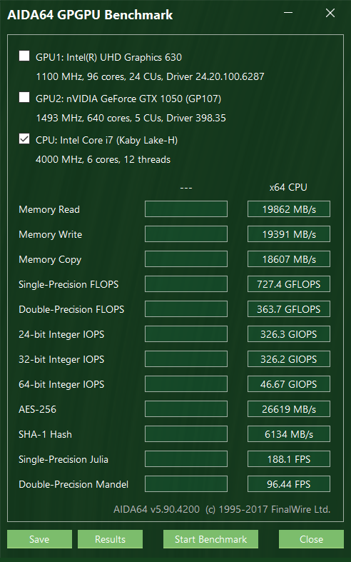Click the GPU2 driver 398.35 details line
Viewport: 351px width, 562px height.
[131, 119]
